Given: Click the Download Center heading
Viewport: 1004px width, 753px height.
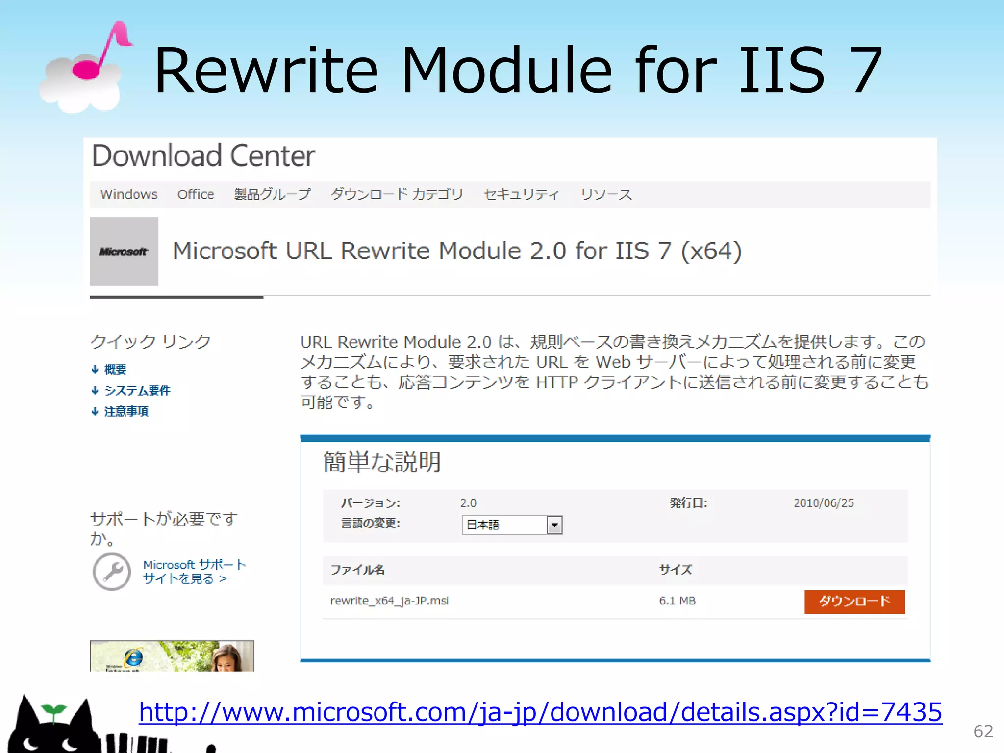Looking at the screenshot, I should click(203, 156).
